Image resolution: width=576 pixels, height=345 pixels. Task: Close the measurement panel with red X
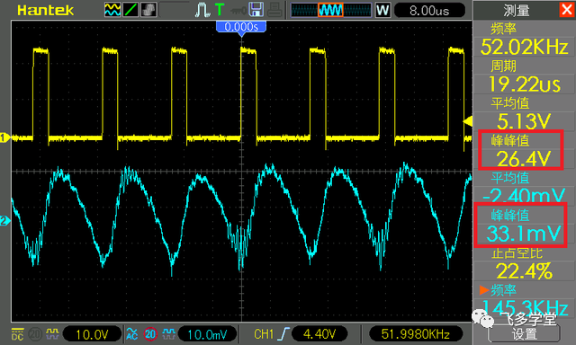point(567,9)
